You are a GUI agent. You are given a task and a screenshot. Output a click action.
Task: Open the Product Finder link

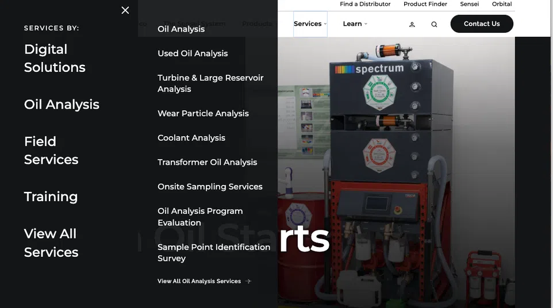pos(425,4)
